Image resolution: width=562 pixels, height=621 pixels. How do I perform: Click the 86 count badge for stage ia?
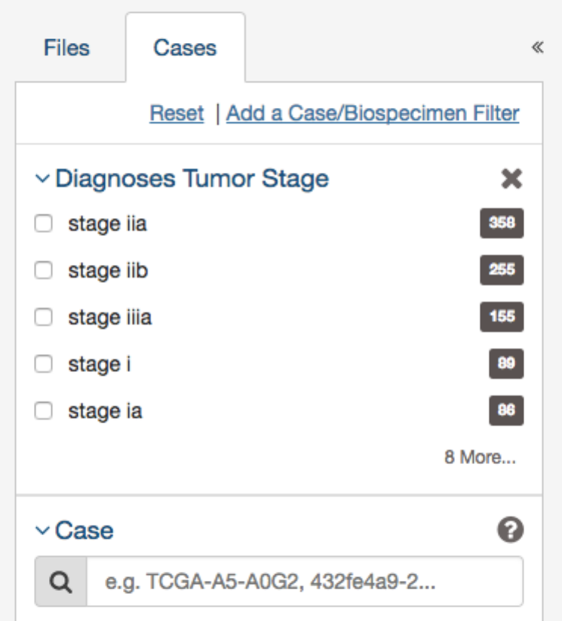point(505,410)
